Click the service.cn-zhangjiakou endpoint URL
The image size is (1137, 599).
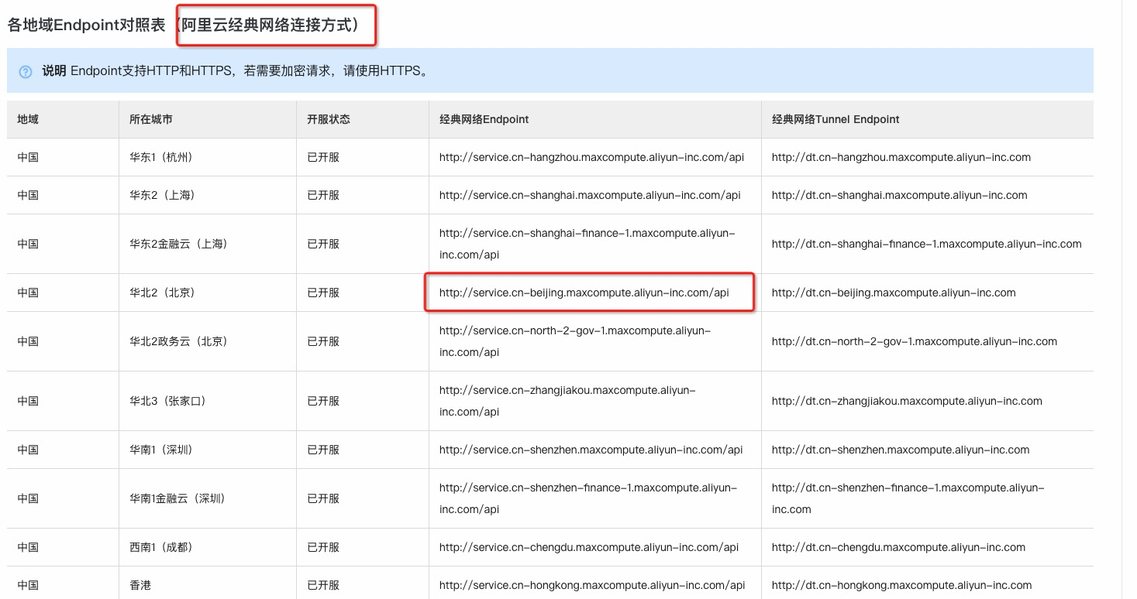pos(567,401)
